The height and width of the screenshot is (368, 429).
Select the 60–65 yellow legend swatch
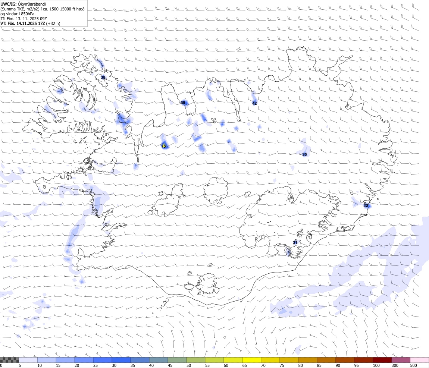[233, 360]
